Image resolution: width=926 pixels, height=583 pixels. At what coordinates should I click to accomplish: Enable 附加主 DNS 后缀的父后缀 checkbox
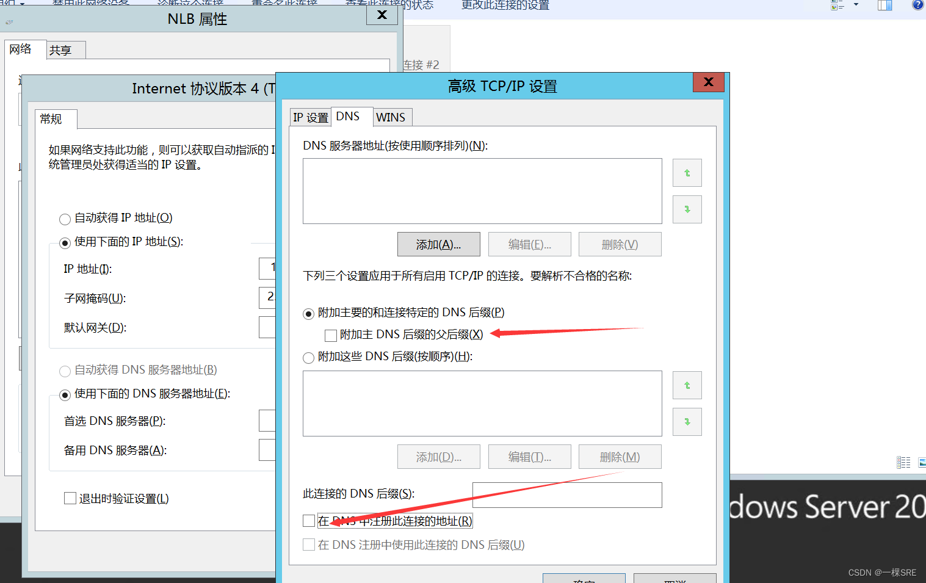click(331, 335)
